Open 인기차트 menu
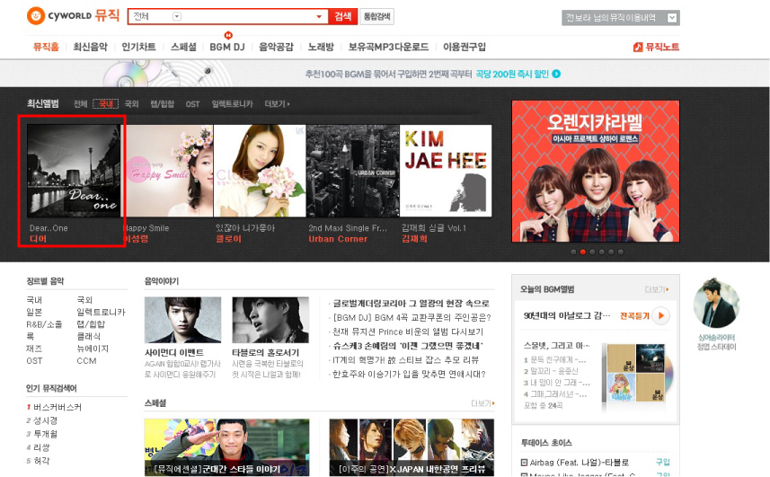The height and width of the screenshot is (477, 770). pos(138,47)
